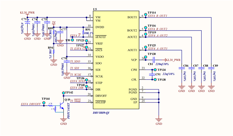Select the EXV4_DRVOFF net label

pos(31,104)
